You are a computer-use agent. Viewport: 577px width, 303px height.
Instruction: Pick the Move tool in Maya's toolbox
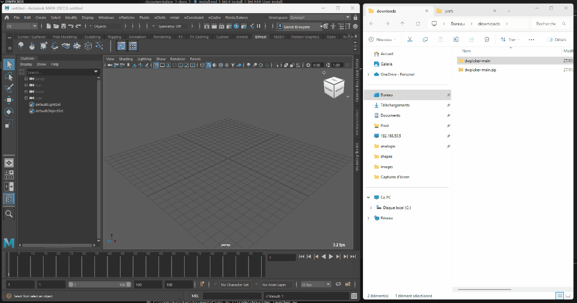tap(9, 100)
